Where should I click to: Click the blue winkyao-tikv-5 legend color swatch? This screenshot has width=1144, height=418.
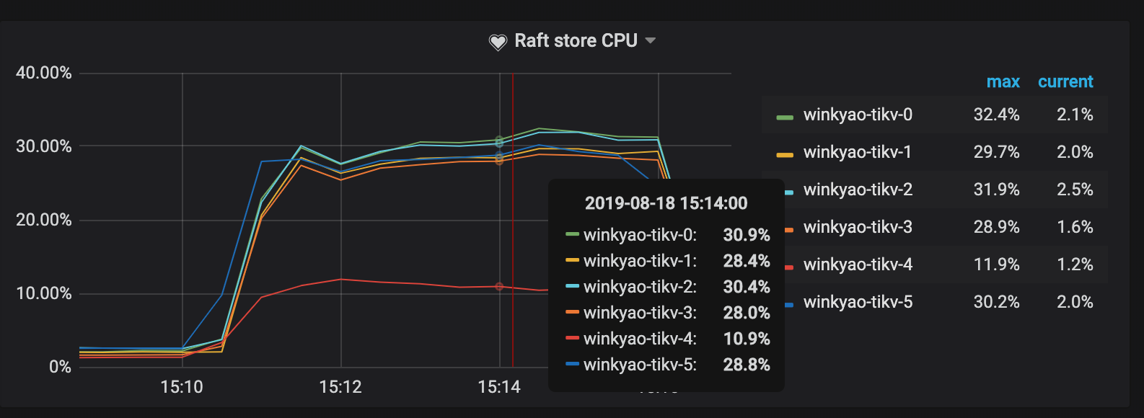pos(789,304)
